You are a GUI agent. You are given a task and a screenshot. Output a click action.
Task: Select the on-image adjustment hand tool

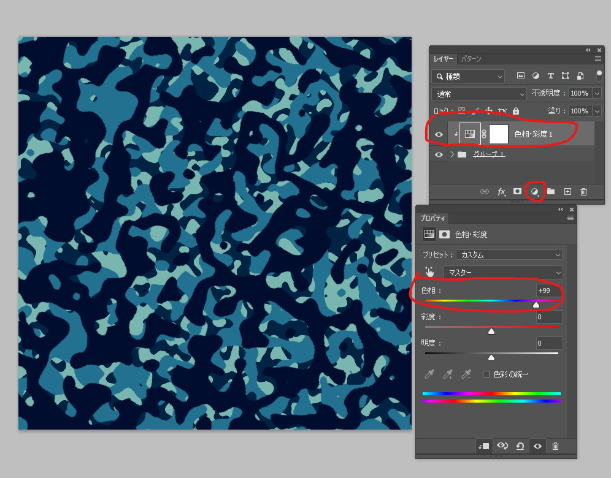point(429,272)
